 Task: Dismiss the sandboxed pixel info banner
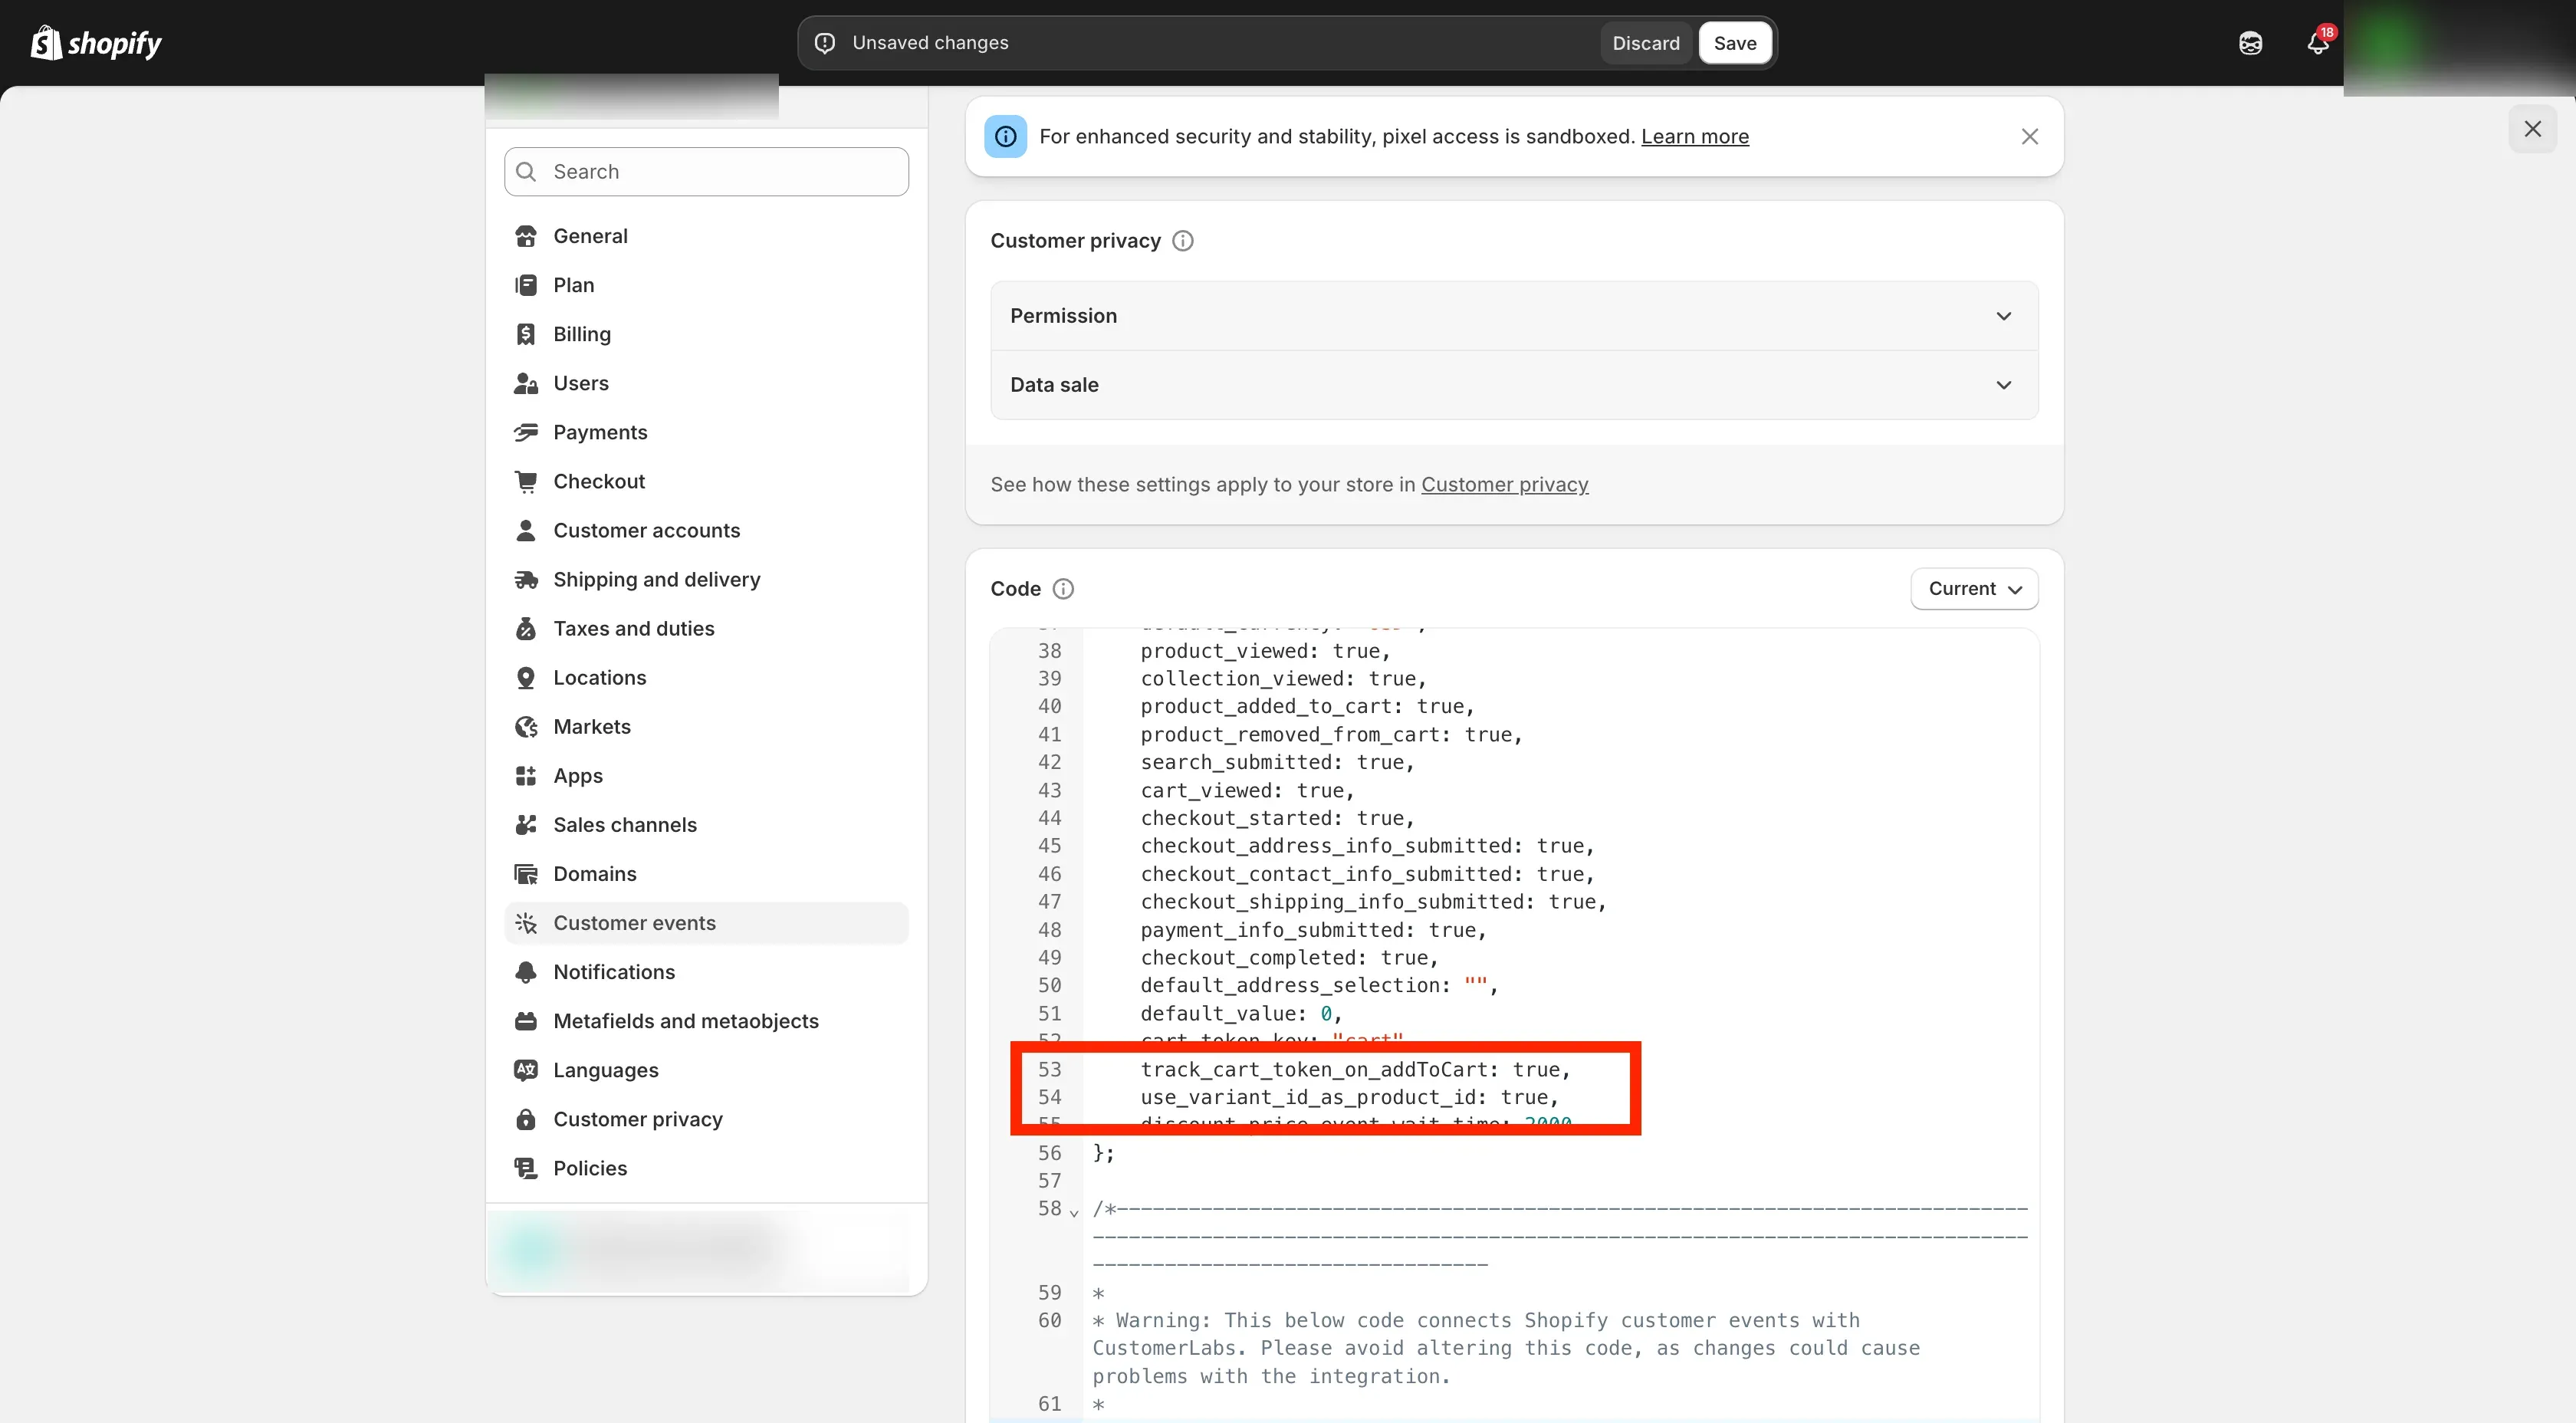pos(2029,136)
